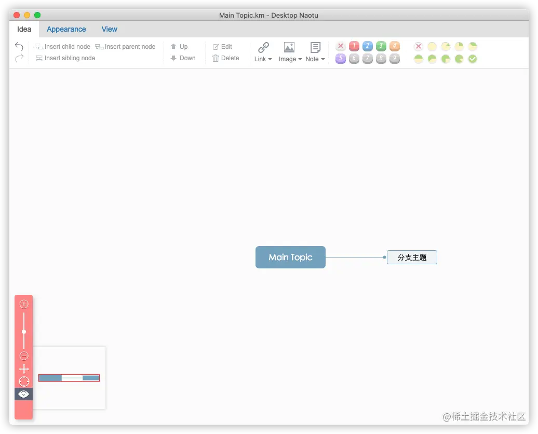
Task: Click the zoom slider handle
Action: [x=24, y=331]
